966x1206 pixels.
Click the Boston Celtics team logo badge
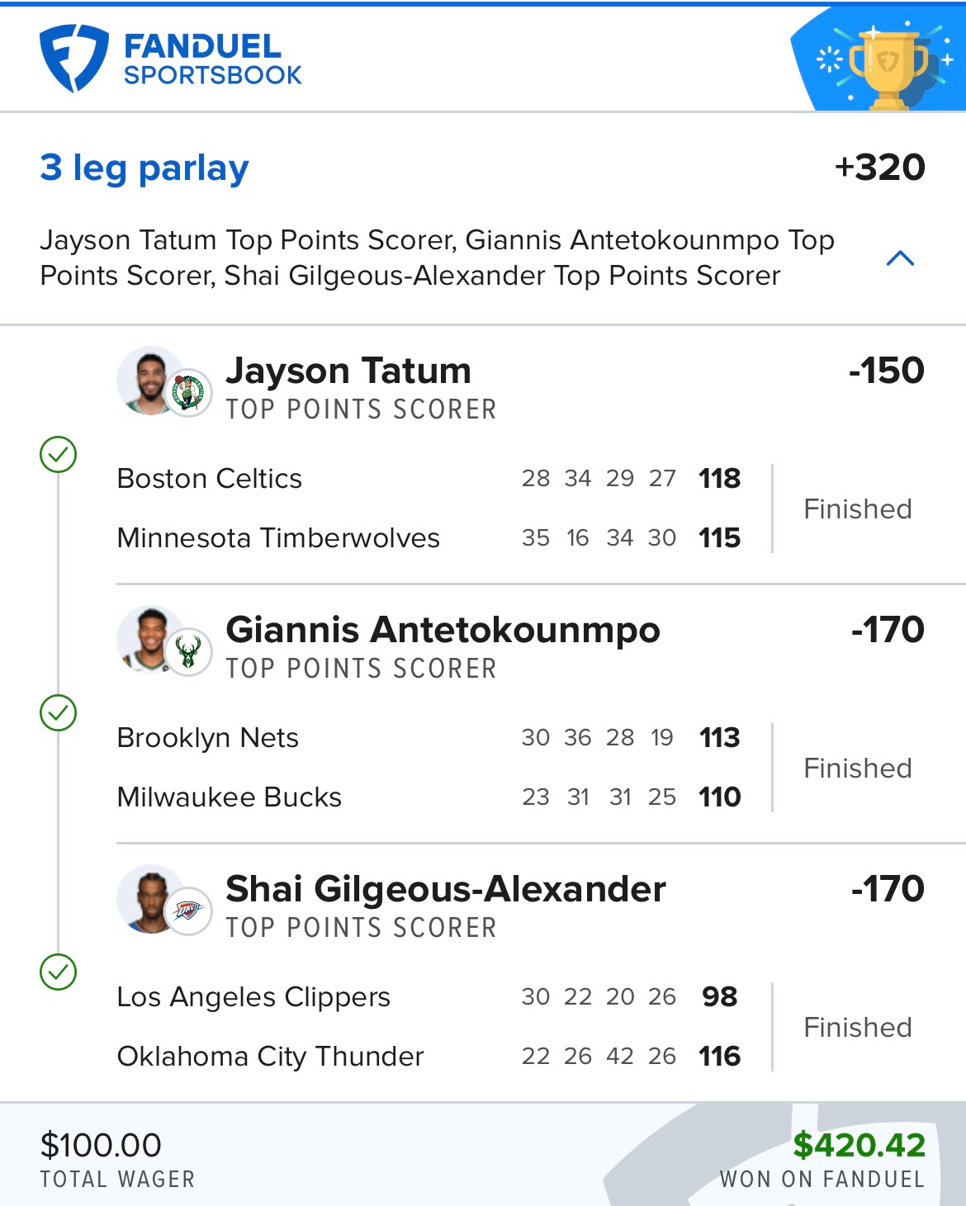pos(189,393)
